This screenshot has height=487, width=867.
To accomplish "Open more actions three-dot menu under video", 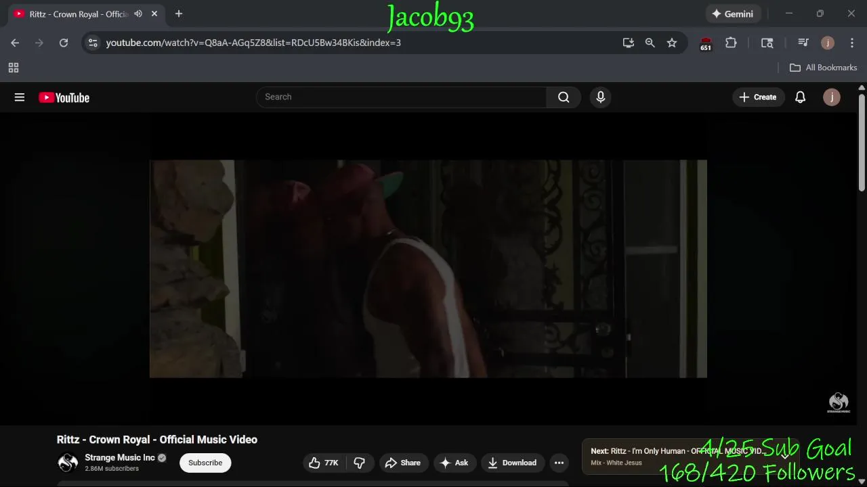I will click(x=559, y=463).
